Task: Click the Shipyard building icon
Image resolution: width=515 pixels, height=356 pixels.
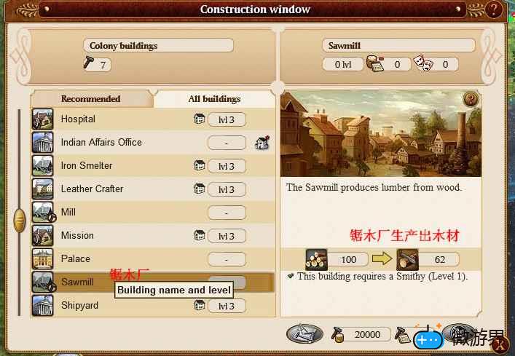Action: click(x=43, y=306)
